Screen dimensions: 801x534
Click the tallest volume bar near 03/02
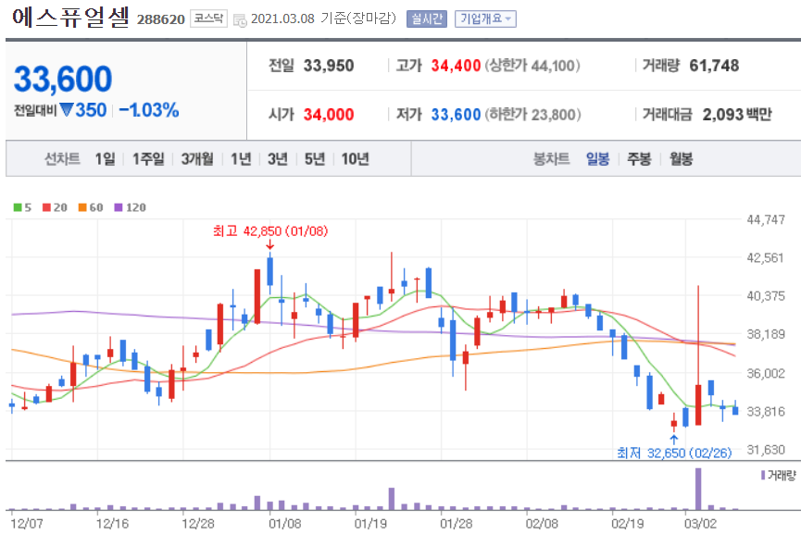[698, 489]
